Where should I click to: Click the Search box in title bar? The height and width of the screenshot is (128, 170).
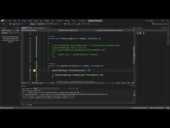[82, 21]
